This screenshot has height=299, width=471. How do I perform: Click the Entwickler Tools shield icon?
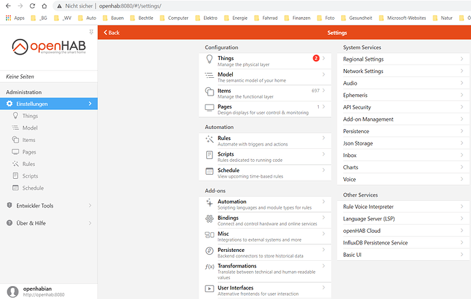(x=10, y=205)
